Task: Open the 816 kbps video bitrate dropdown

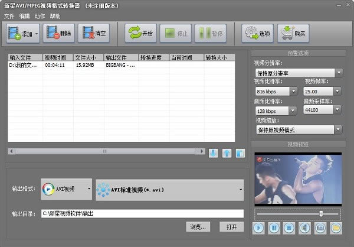Action: [294, 92]
